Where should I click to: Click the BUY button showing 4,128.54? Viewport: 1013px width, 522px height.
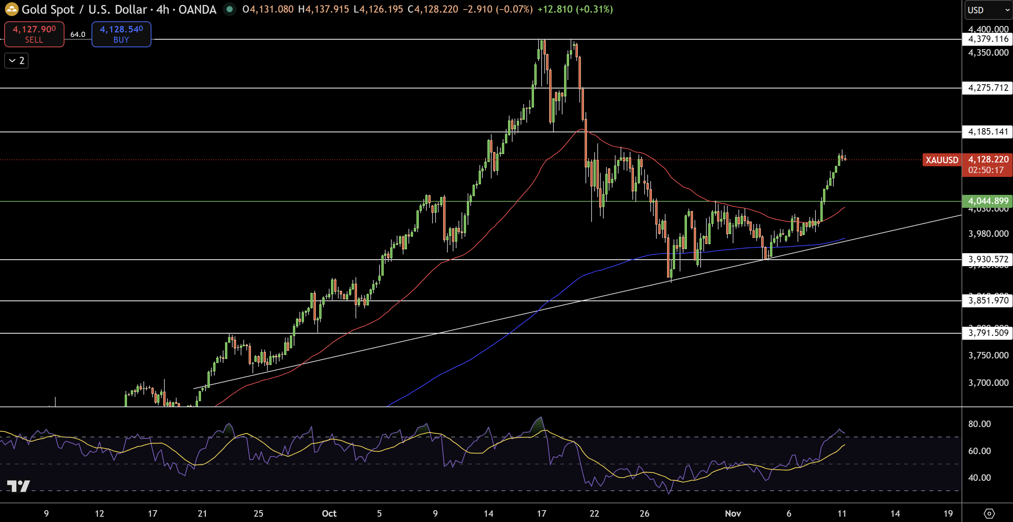(x=121, y=34)
